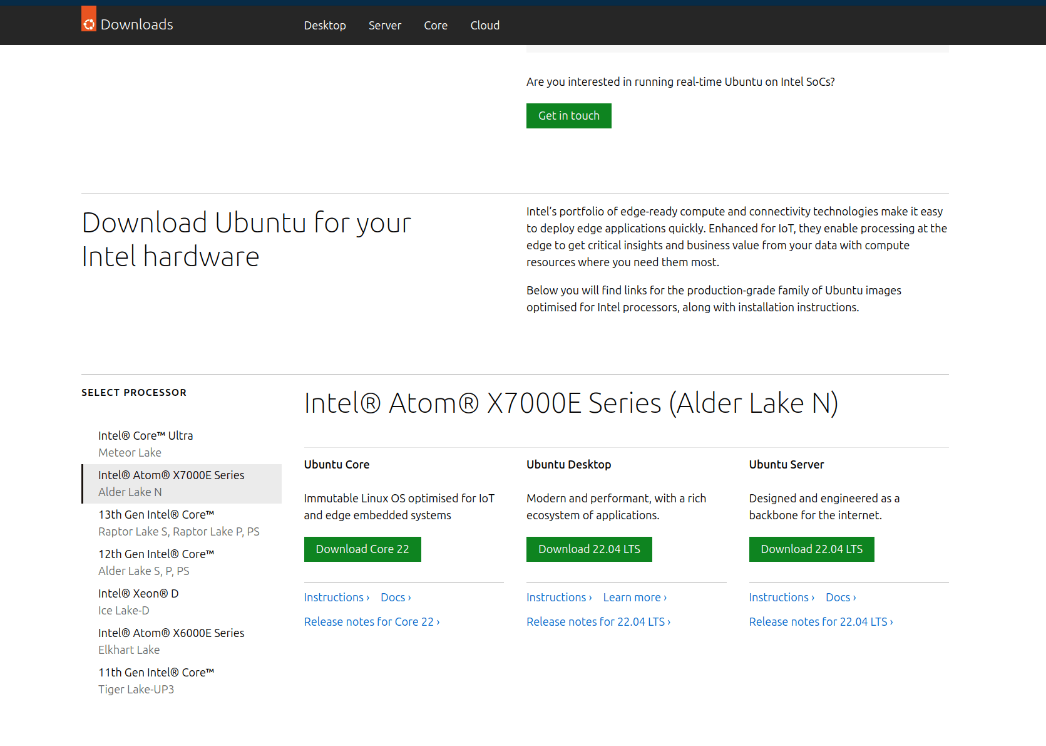Open Ubuntu Core Instructions link
The image size is (1046, 746).
[337, 598]
